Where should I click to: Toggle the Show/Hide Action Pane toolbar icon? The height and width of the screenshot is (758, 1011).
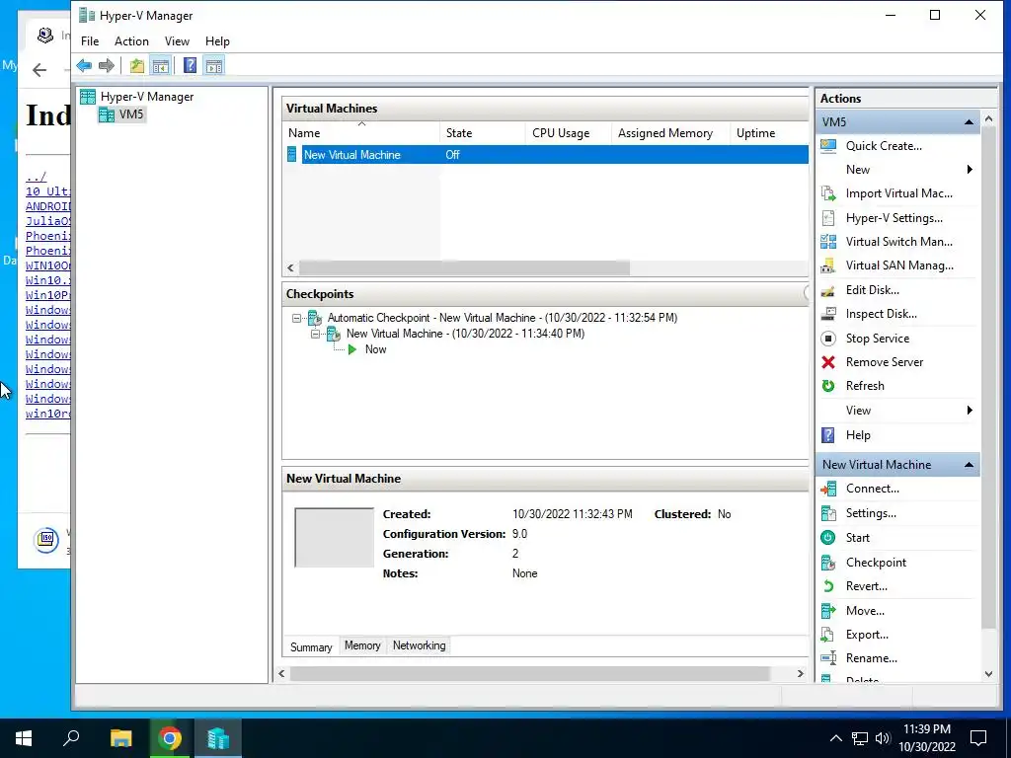tap(214, 66)
